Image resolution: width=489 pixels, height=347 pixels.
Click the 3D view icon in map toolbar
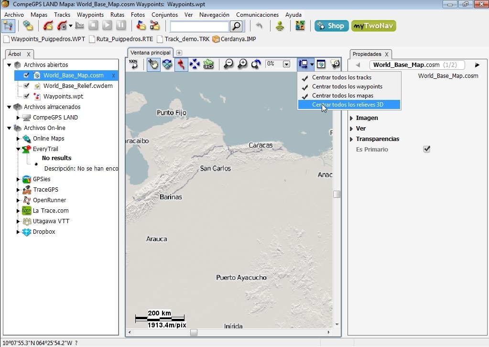[x=208, y=64]
